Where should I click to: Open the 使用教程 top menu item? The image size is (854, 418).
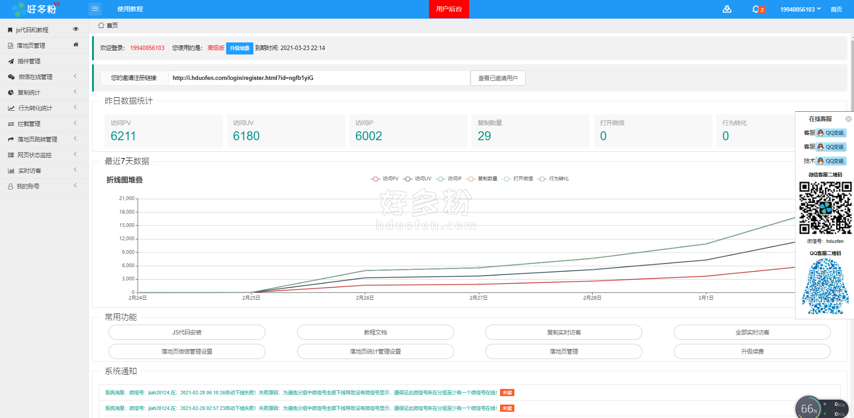(130, 9)
